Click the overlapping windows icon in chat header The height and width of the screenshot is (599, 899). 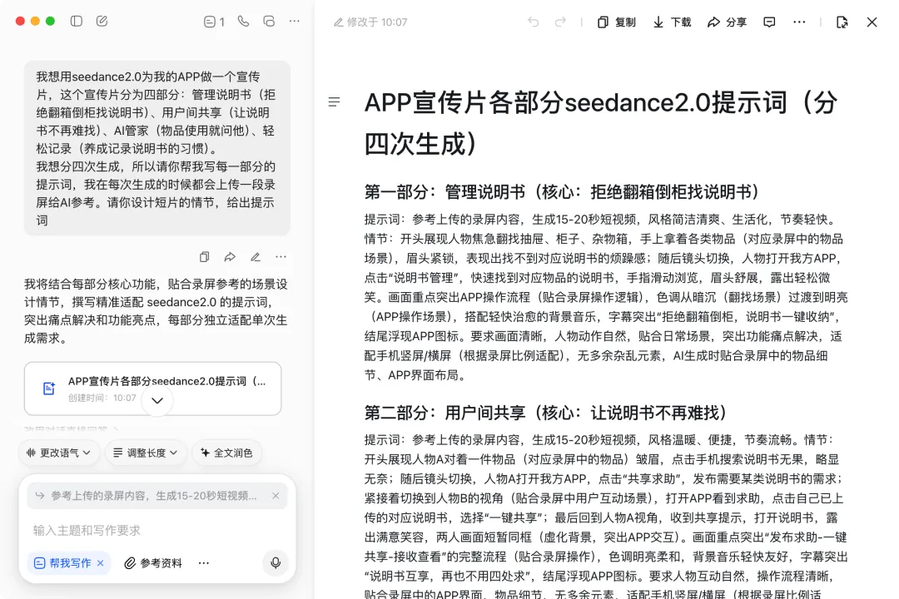269,21
